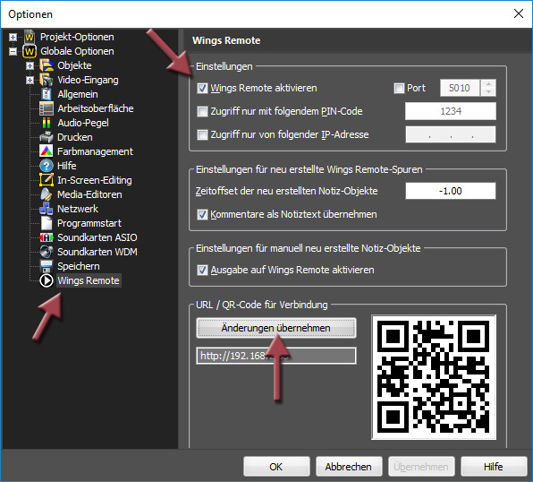This screenshot has width=533, height=482.
Task: Open the Soundkarten WDM options page
Action: [97, 252]
